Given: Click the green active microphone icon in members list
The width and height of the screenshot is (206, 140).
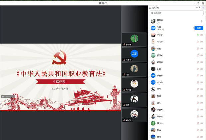Looking at the screenshot, I should [198, 35].
